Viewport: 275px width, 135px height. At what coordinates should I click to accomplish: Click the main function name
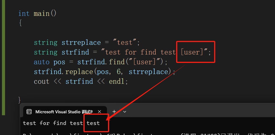pyautogui.click(x=42, y=14)
